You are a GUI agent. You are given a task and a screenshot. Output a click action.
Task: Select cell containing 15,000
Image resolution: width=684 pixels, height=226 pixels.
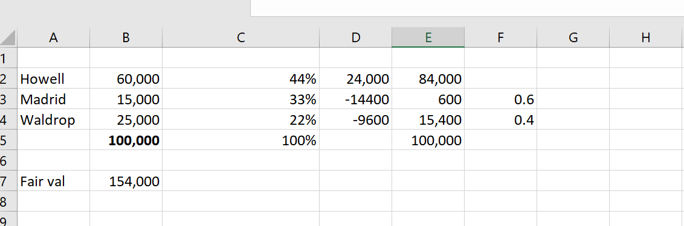click(x=126, y=99)
